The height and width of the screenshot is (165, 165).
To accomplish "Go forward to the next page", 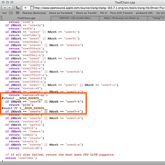I will click(x=10, y=8).
